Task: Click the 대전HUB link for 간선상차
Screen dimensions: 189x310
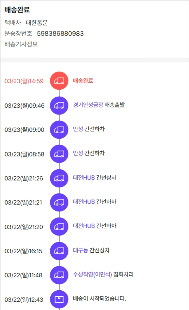Action: point(84,178)
